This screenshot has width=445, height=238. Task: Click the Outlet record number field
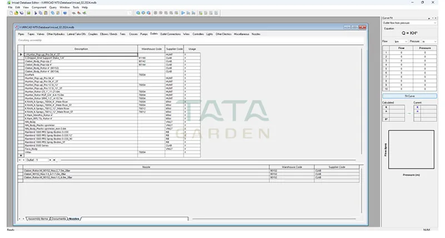pyautogui.click(x=42, y=160)
